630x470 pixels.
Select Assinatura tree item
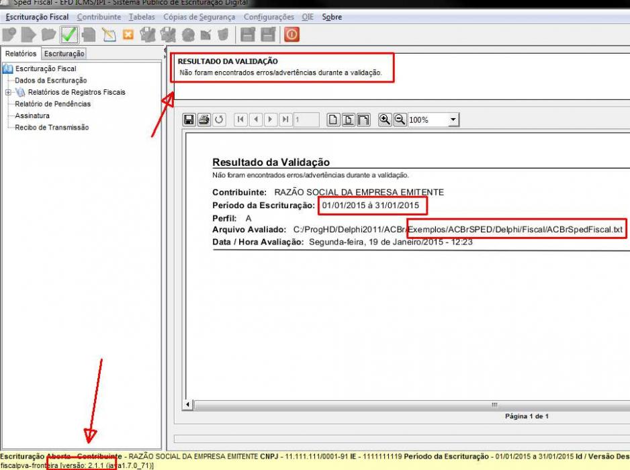click(x=32, y=115)
